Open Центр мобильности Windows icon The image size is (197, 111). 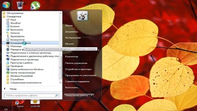pyautogui.click(x=8, y=69)
